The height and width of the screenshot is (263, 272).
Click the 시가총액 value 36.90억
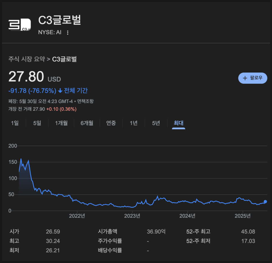coord(156,232)
